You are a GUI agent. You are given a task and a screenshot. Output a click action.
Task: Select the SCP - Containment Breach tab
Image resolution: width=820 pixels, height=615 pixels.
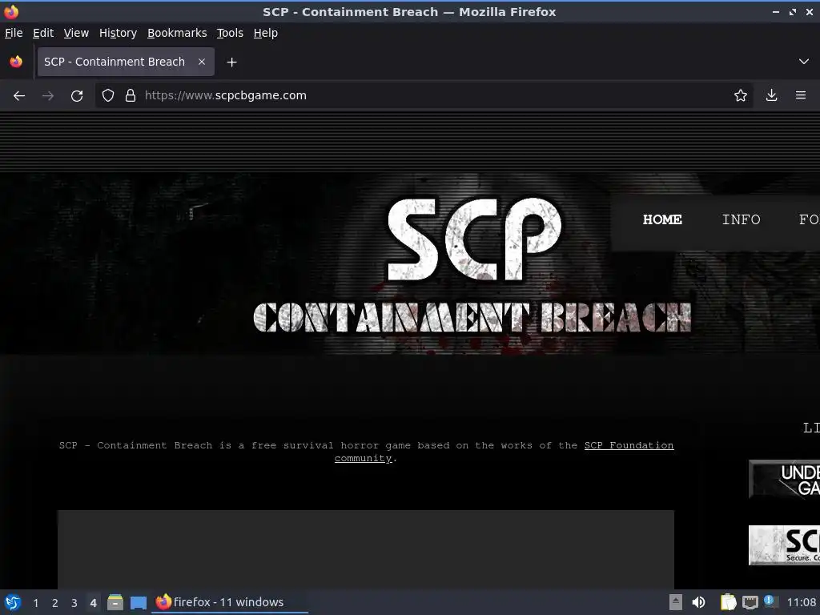click(126, 62)
